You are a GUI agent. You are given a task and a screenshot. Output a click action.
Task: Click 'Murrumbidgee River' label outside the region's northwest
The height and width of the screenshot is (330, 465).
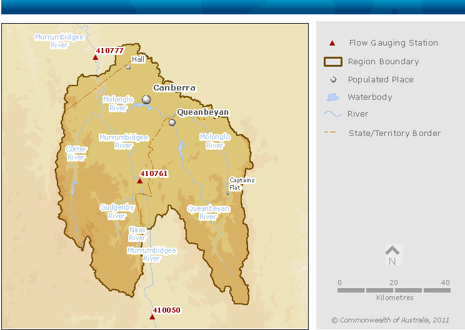(59, 41)
